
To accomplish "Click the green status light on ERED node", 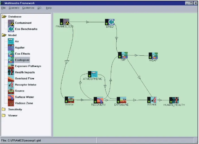I will 107,23.
